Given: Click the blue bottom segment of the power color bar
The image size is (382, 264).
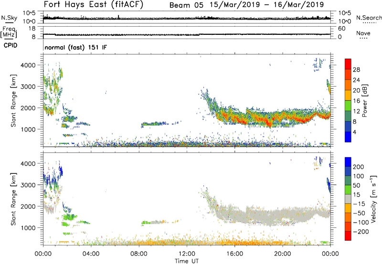Looking at the screenshot, I should (348, 137).
